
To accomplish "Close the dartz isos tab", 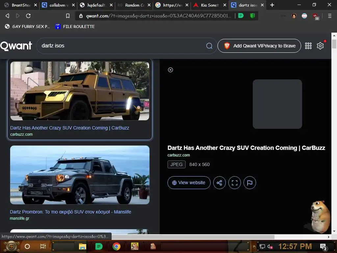I will [x=262, y=5].
